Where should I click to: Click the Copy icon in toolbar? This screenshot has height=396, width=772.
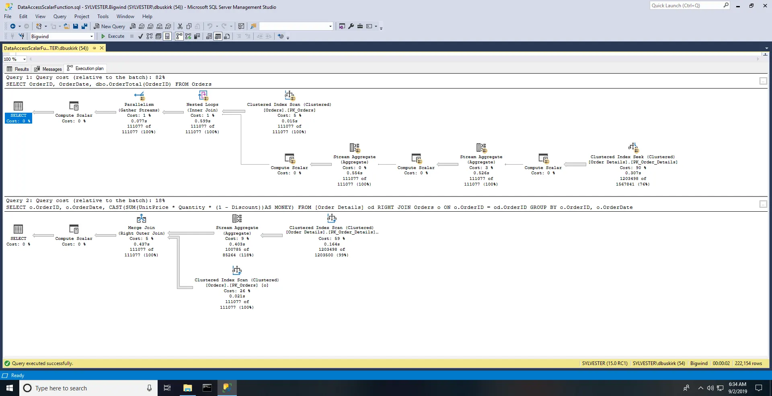tap(189, 26)
